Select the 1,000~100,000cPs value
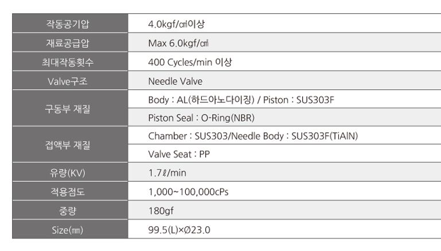Viewport: 441px width, 251px height. point(188,192)
